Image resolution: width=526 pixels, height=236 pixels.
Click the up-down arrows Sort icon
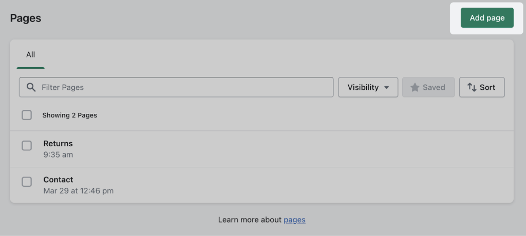click(472, 88)
